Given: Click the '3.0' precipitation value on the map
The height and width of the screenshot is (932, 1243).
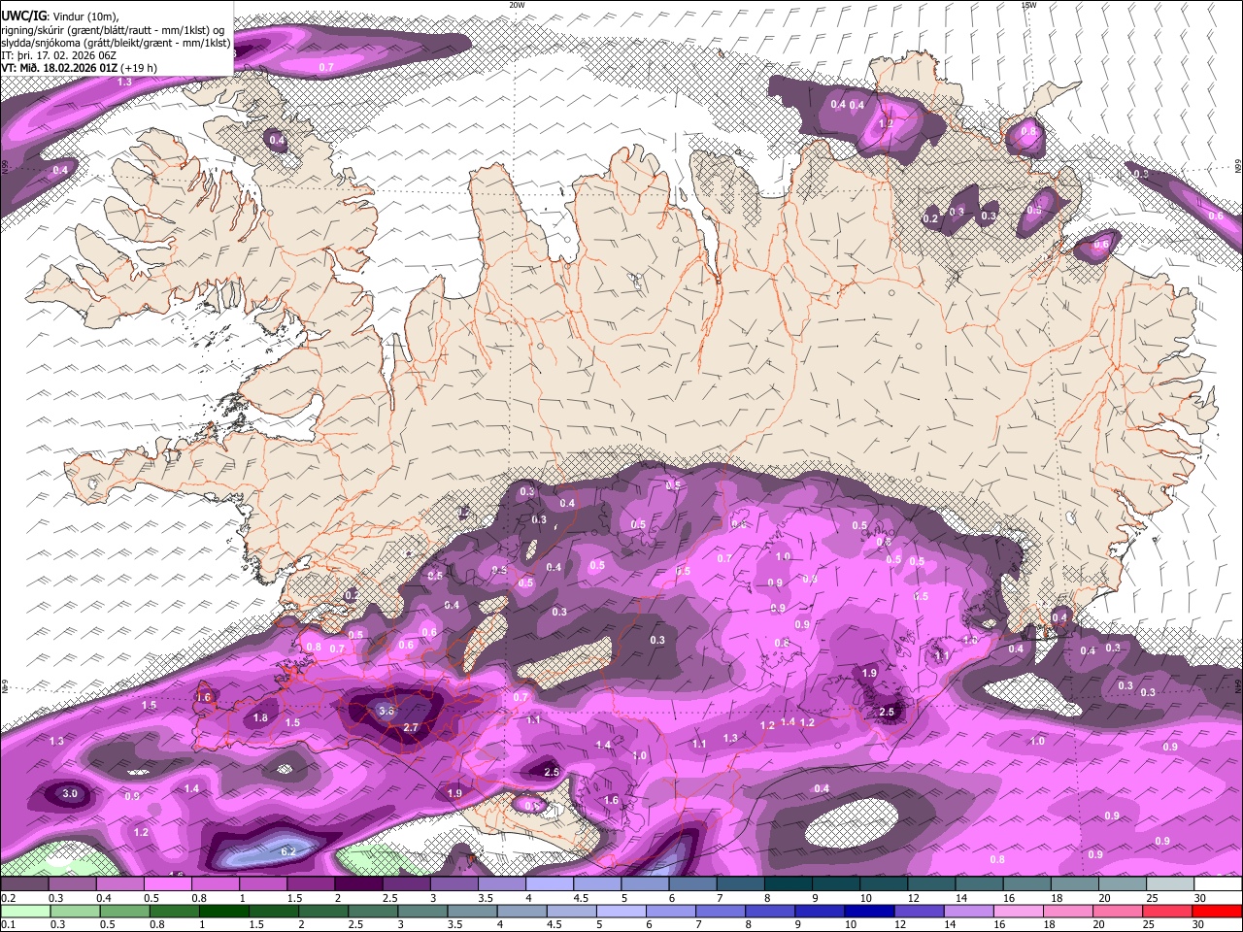Looking at the screenshot, I should tap(70, 793).
